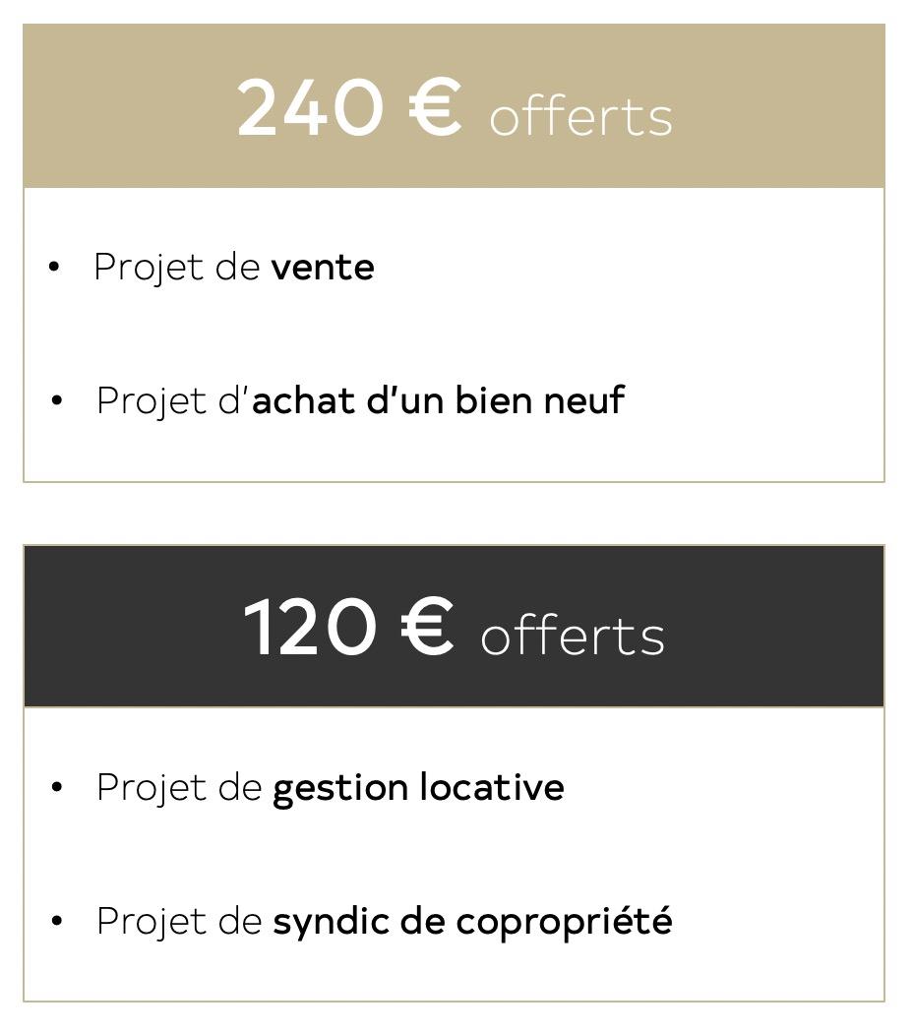Viewport: 913px width, 1033px height.
Task: Click the bullet before Projet de vente
Action: coord(54,267)
